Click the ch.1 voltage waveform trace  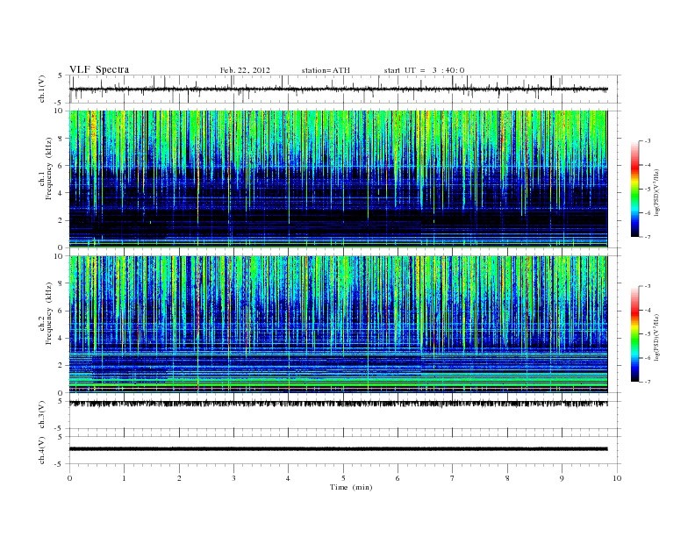point(338,89)
